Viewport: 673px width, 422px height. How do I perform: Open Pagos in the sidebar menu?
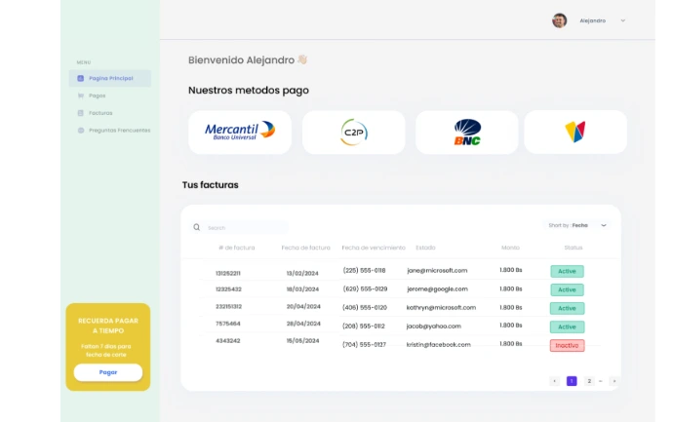(x=97, y=96)
